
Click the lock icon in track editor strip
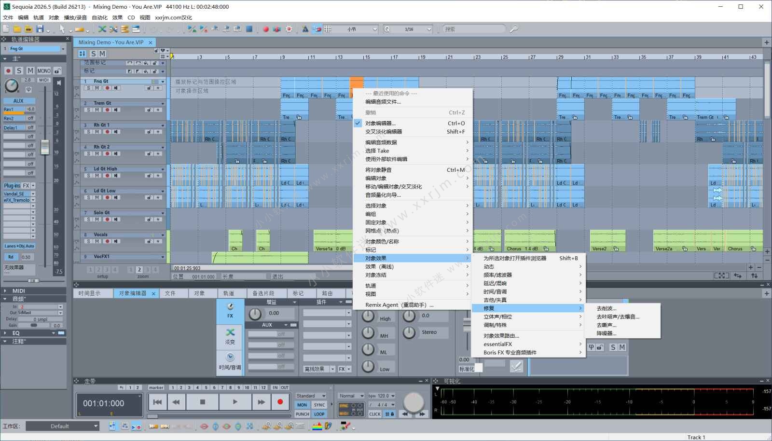[57, 71]
